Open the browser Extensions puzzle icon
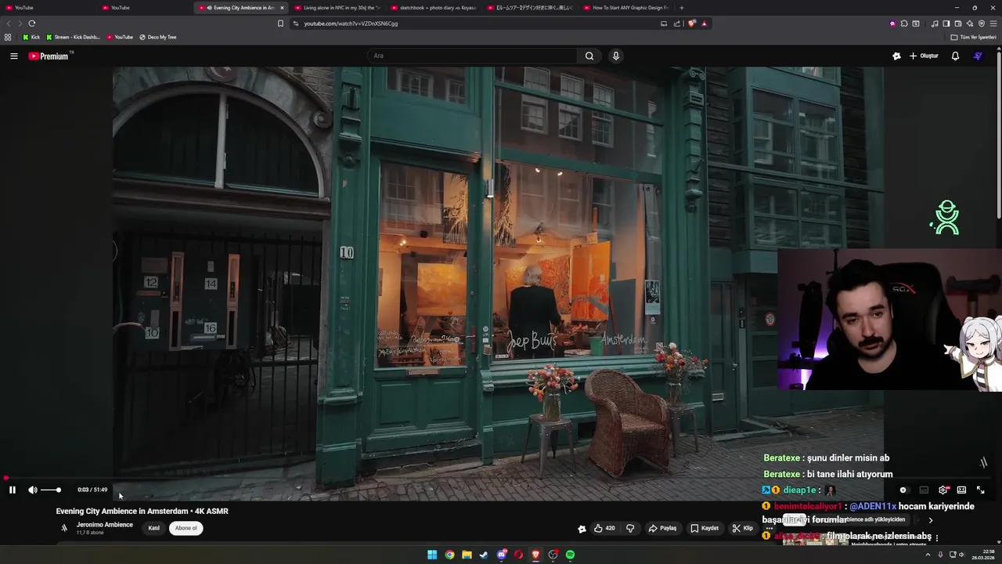This screenshot has width=1002, height=564. 904,23
